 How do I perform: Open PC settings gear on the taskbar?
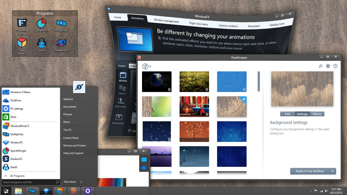88,191
